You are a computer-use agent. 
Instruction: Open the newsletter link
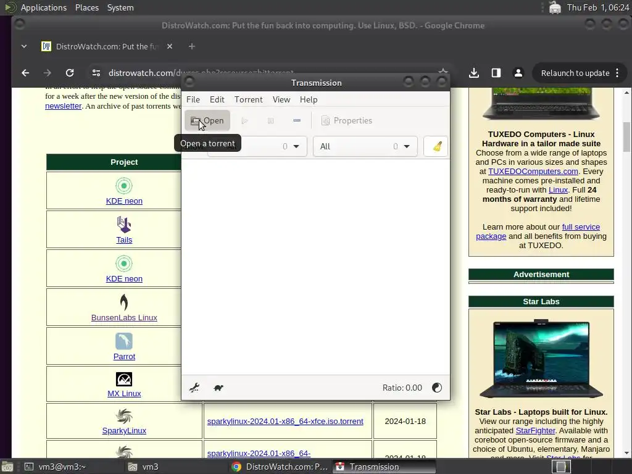tap(64, 106)
